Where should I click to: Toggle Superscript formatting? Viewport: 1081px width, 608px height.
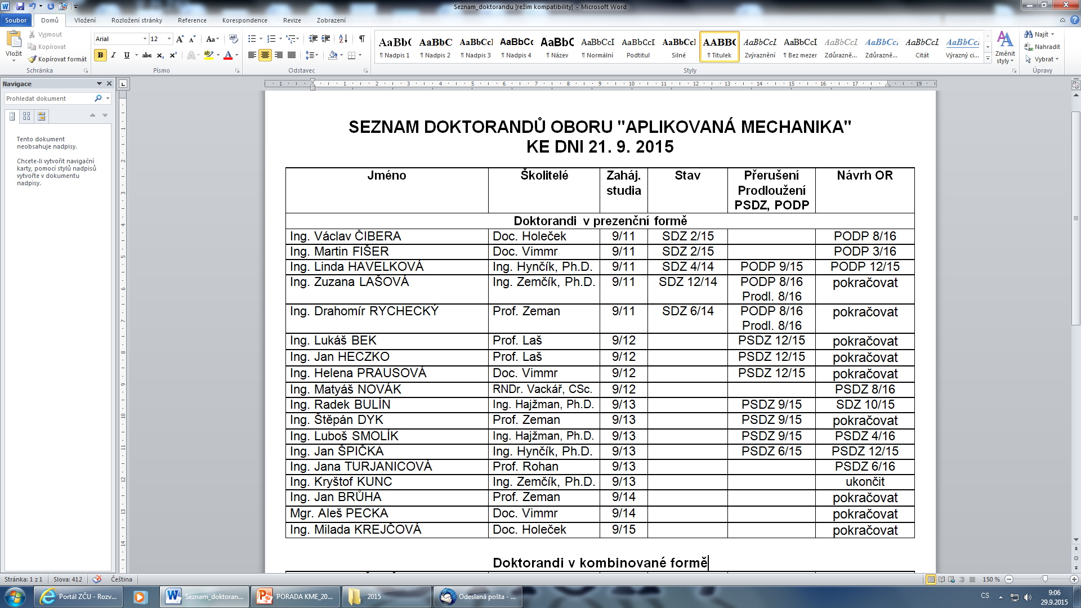(173, 55)
